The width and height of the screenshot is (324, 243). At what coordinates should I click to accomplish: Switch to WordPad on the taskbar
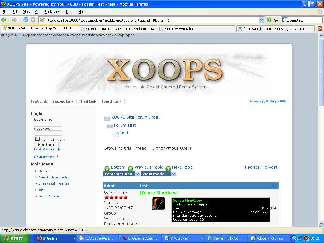coord(183,238)
